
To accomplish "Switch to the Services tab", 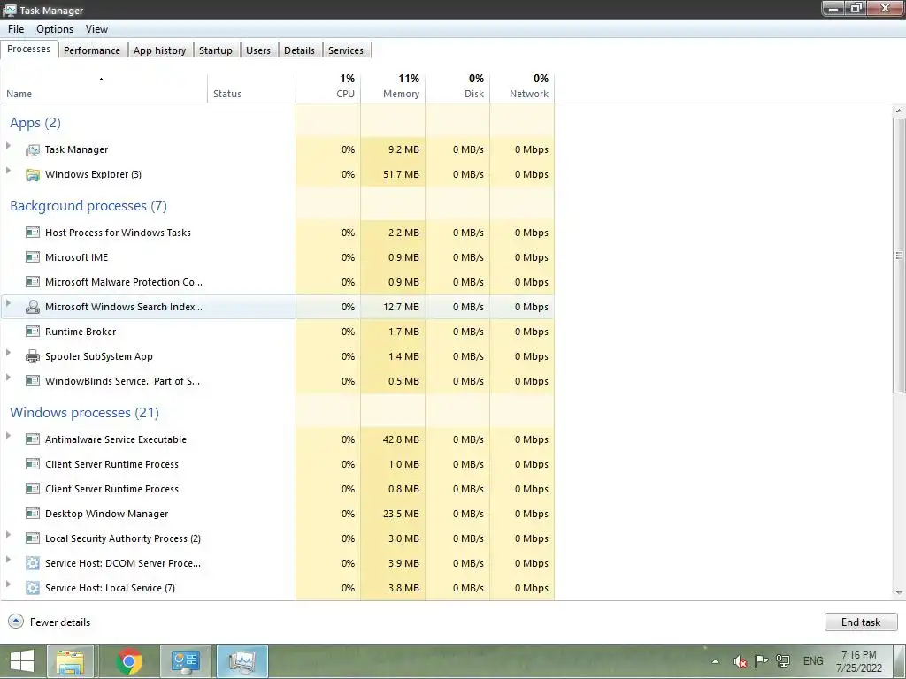I will pos(346,50).
